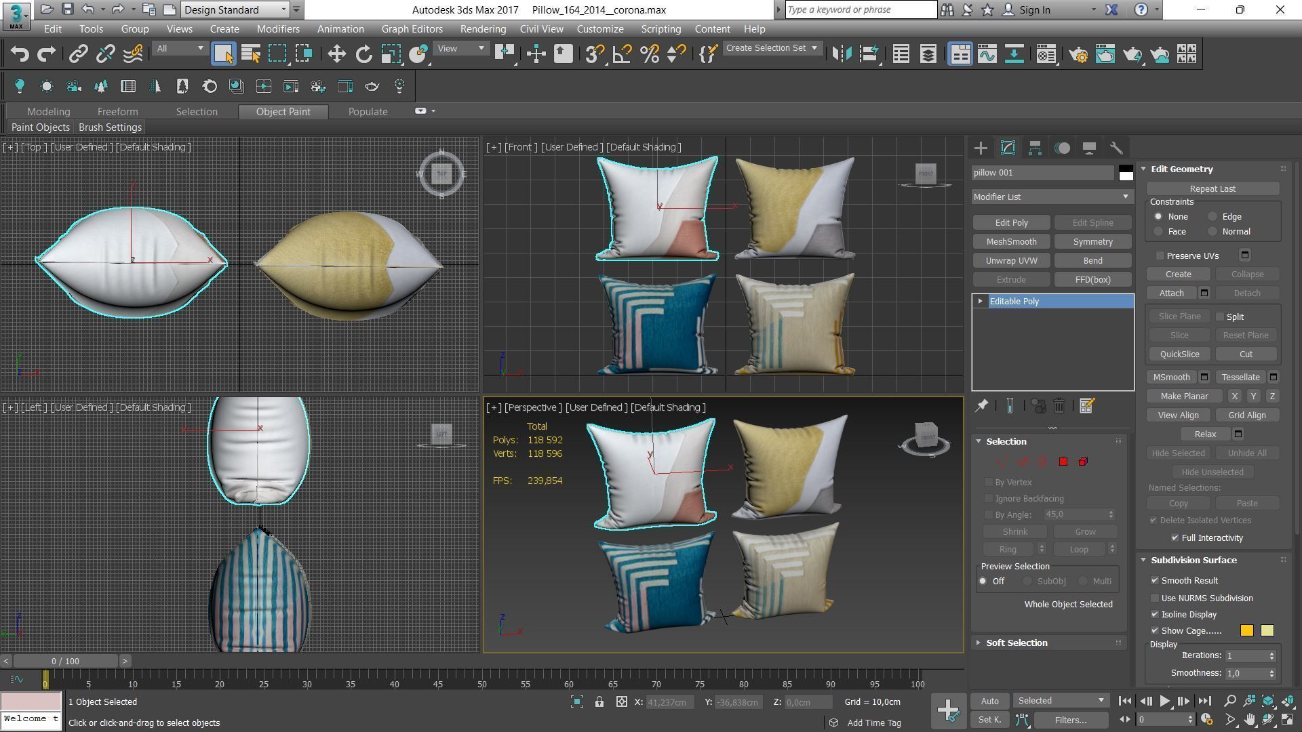1302x732 pixels.
Task: Select Element sub-object level
Action: click(1083, 462)
